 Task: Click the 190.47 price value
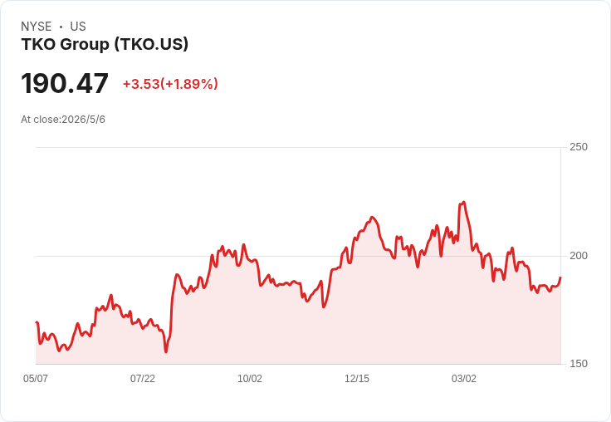(x=65, y=83)
